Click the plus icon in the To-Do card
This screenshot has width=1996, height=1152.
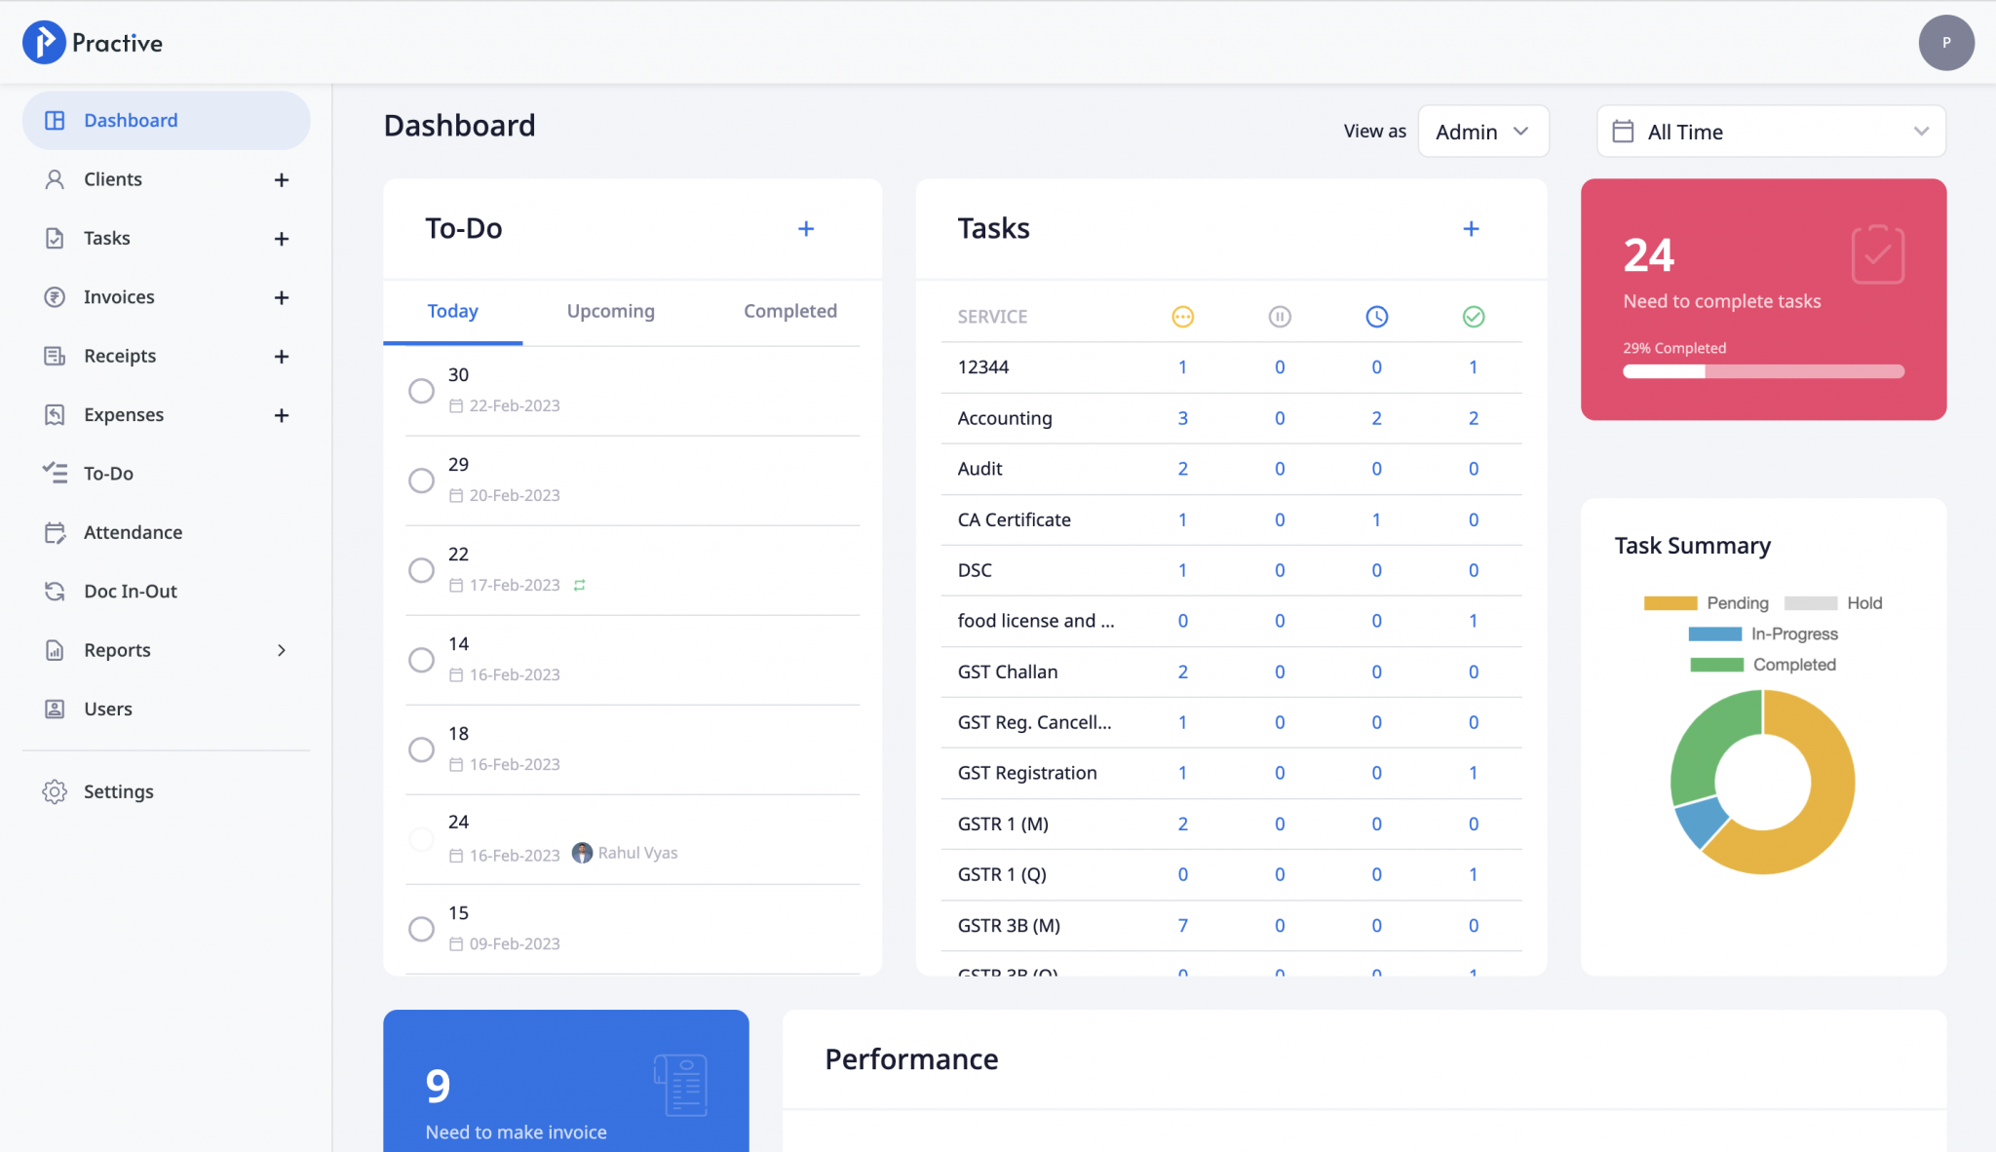pos(806,229)
